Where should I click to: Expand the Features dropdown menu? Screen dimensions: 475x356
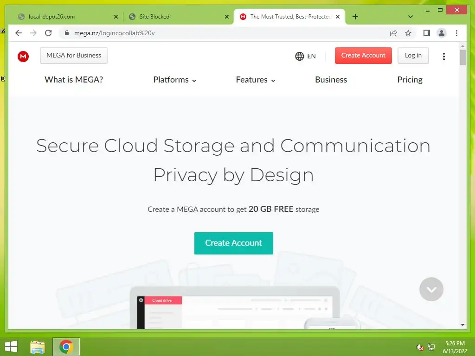click(256, 80)
